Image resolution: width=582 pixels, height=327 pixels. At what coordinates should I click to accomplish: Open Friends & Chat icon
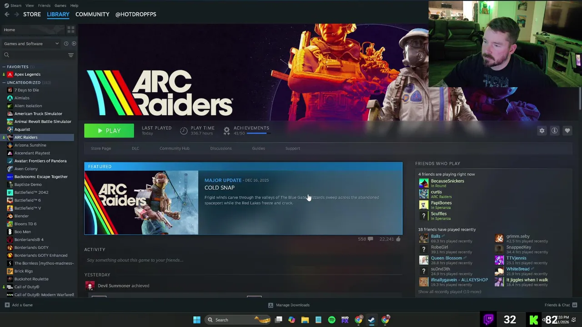pos(575,305)
